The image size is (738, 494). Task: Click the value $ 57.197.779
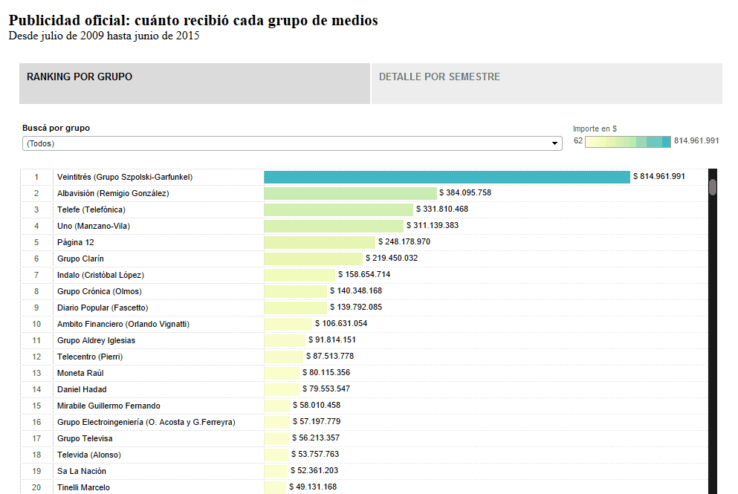(x=317, y=421)
